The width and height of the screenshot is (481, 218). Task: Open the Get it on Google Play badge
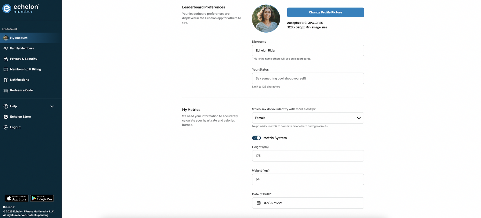42,198
